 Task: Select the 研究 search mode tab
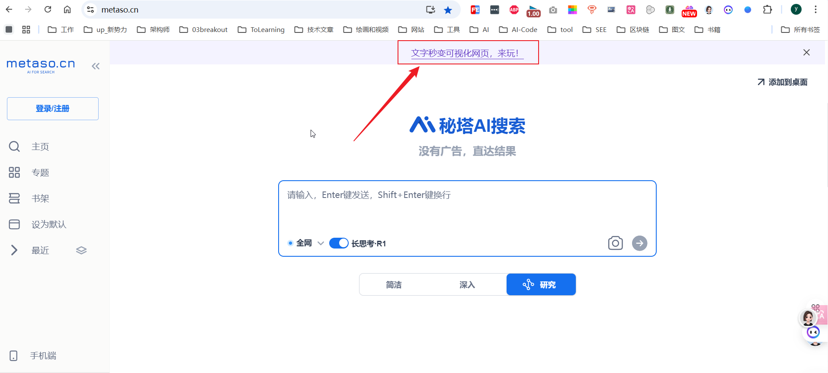541,284
